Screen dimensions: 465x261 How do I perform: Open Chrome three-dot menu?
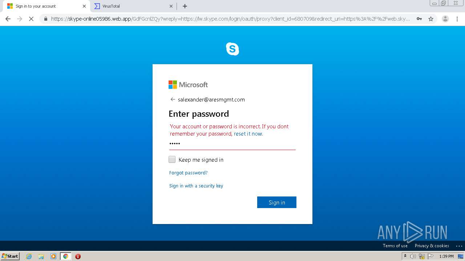[457, 19]
